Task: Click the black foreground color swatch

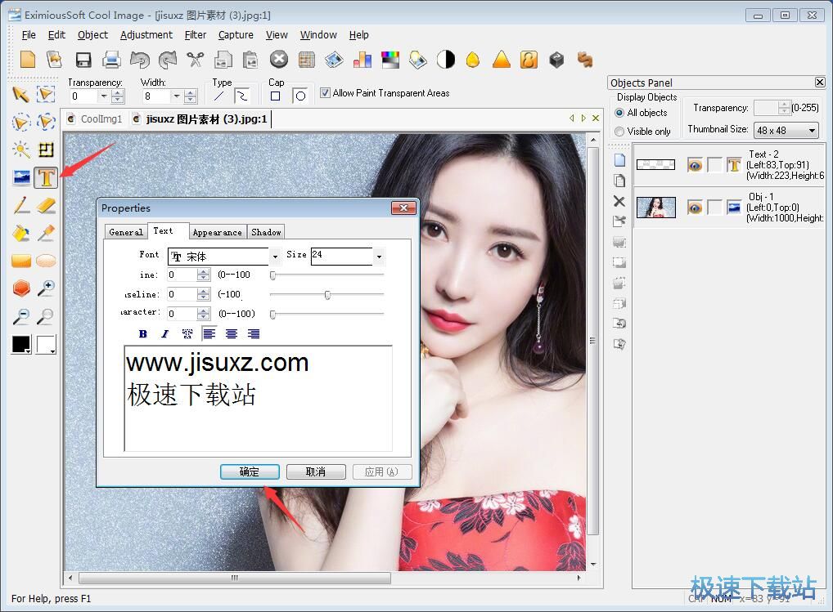Action: (x=20, y=344)
